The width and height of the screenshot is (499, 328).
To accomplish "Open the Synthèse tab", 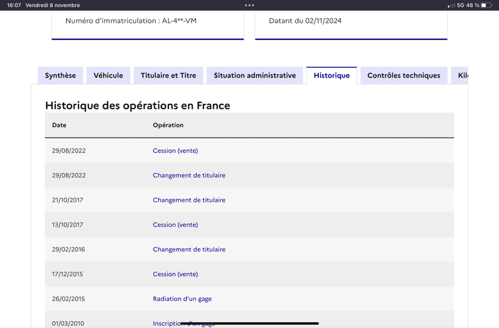I will (x=61, y=76).
